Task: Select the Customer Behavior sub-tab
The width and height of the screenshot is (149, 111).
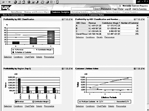Action: (77, 15)
